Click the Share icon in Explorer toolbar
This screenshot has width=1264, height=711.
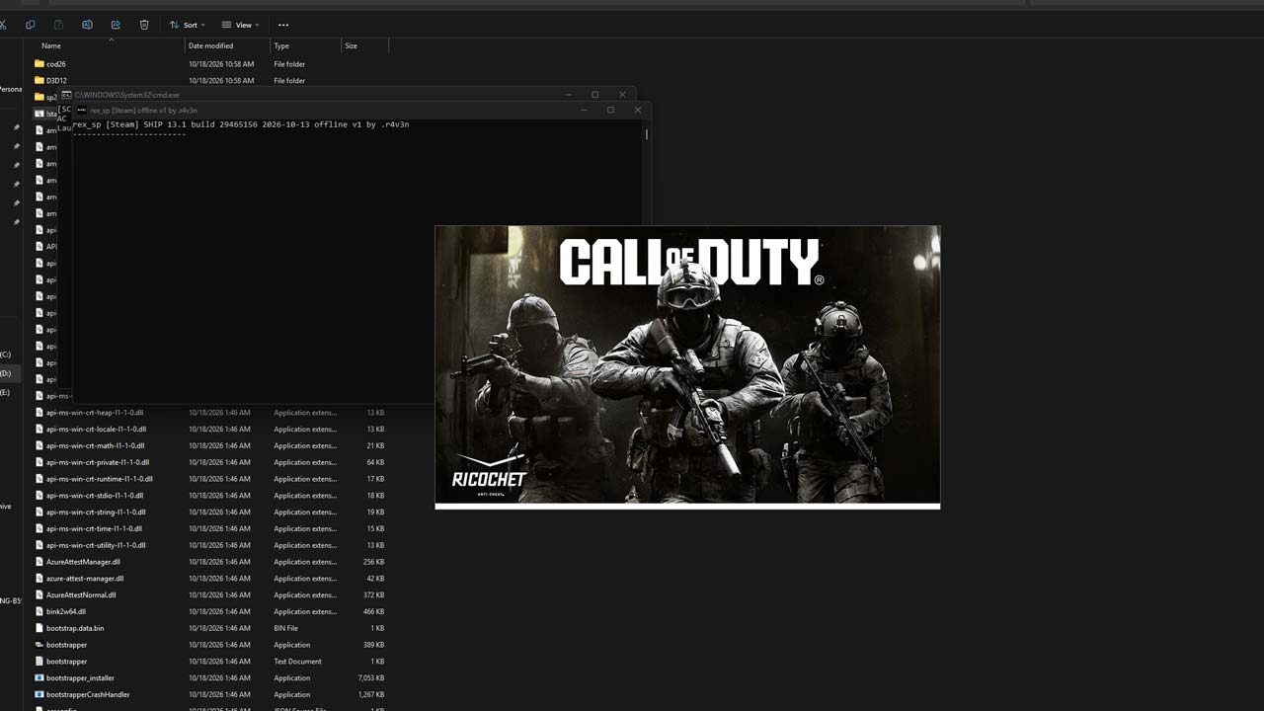[x=116, y=25]
